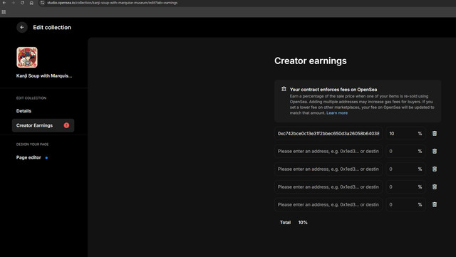Image resolution: width=456 pixels, height=257 pixels.
Task: Delete the third earnings row
Action: 435,169
